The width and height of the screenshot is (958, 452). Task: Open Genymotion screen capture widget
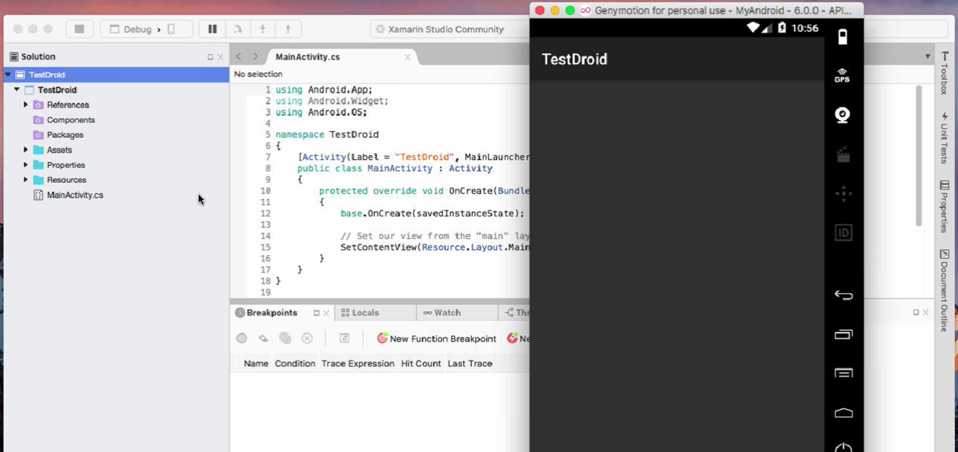[843, 154]
